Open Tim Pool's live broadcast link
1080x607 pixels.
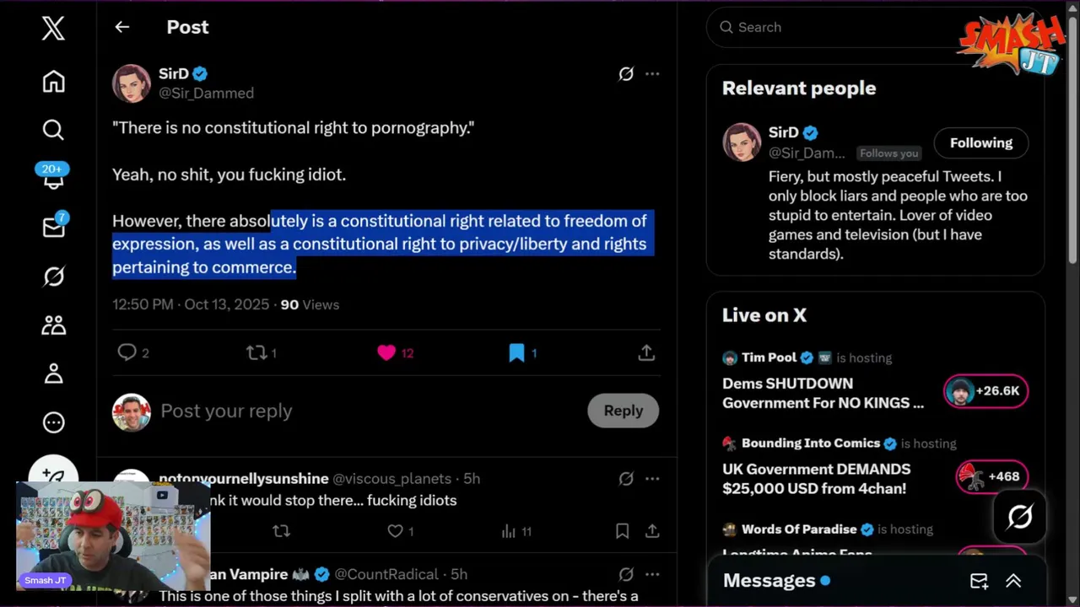click(823, 393)
